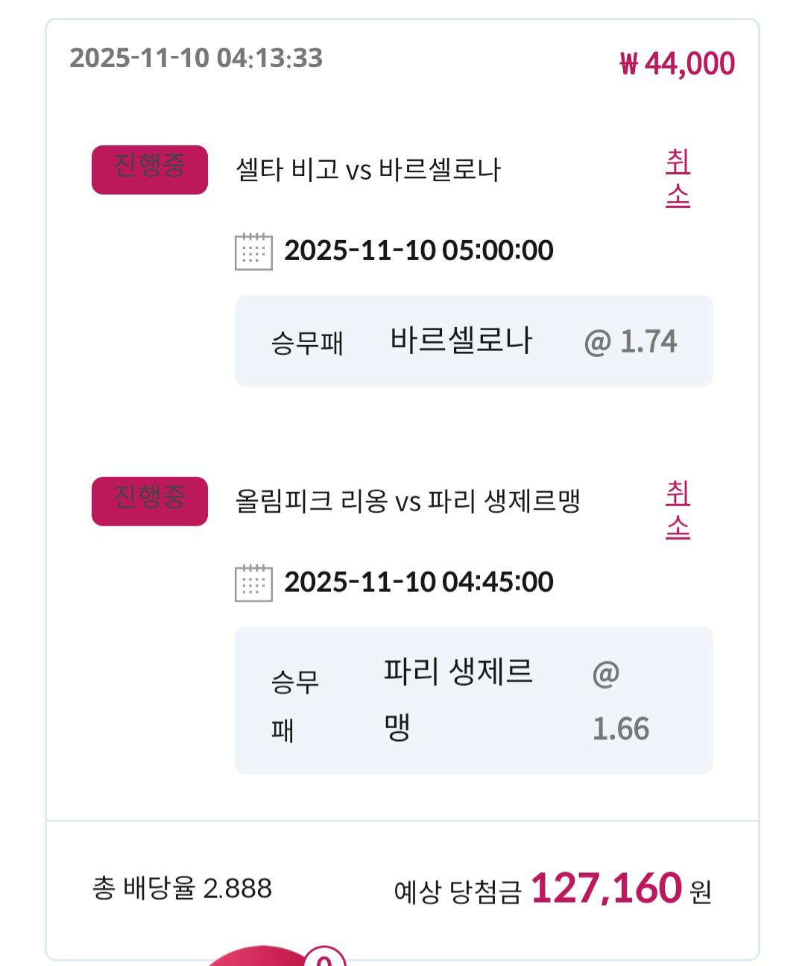Click the 총 배당율 2.888 total odds

tap(183, 888)
